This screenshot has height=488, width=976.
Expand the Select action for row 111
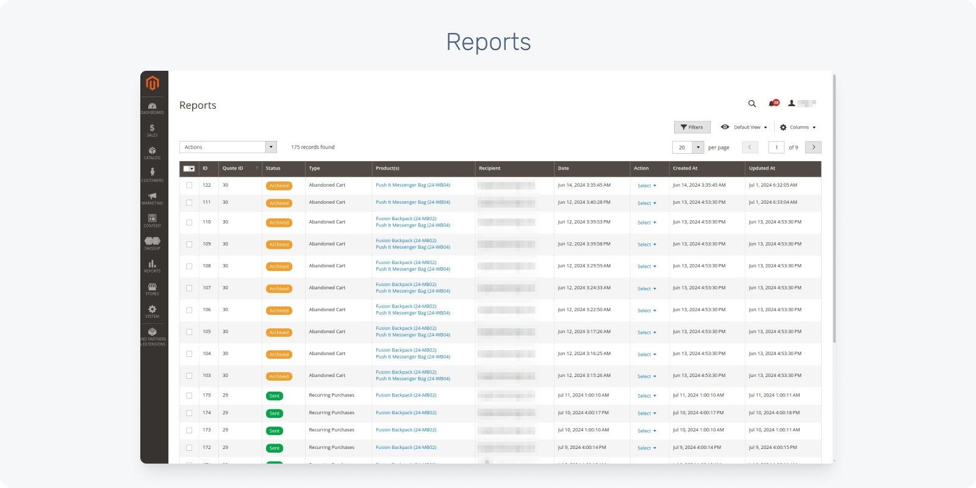pyautogui.click(x=647, y=203)
